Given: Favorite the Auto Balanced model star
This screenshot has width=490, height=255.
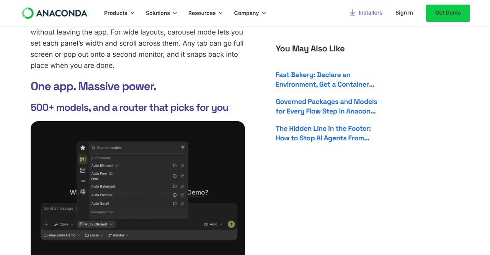Looking at the screenshot, I should tap(182, 186).
